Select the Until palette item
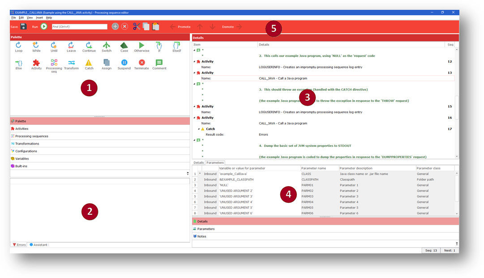Image resolution: width=484 pixels, height=278 pixels. [54, 47]
